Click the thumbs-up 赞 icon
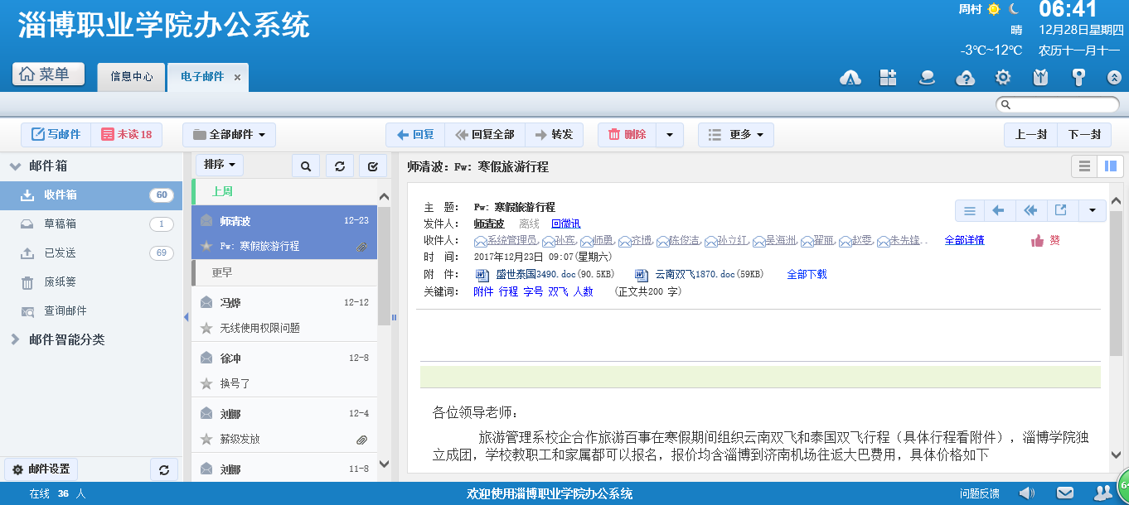The height and width of the screenshot is (505, 1129). (x=1037, y=241)
